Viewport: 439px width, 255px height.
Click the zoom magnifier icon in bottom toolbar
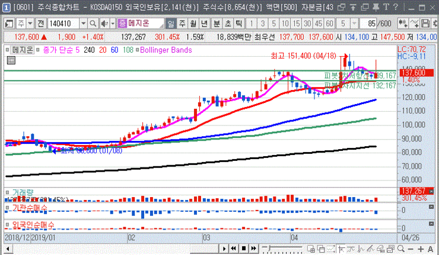point(401,248)
